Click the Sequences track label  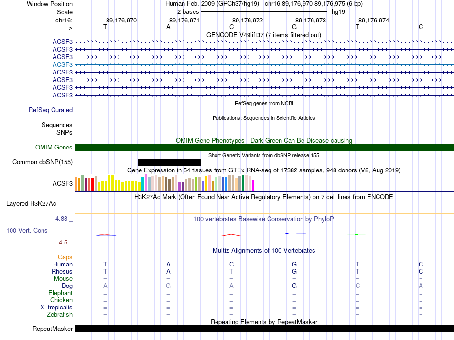point(57,125)
